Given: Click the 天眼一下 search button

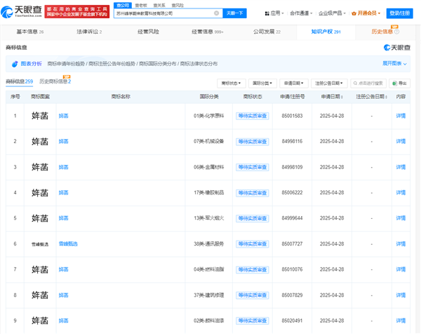Looking at the screenshot, I should click(x=236, y=13).
